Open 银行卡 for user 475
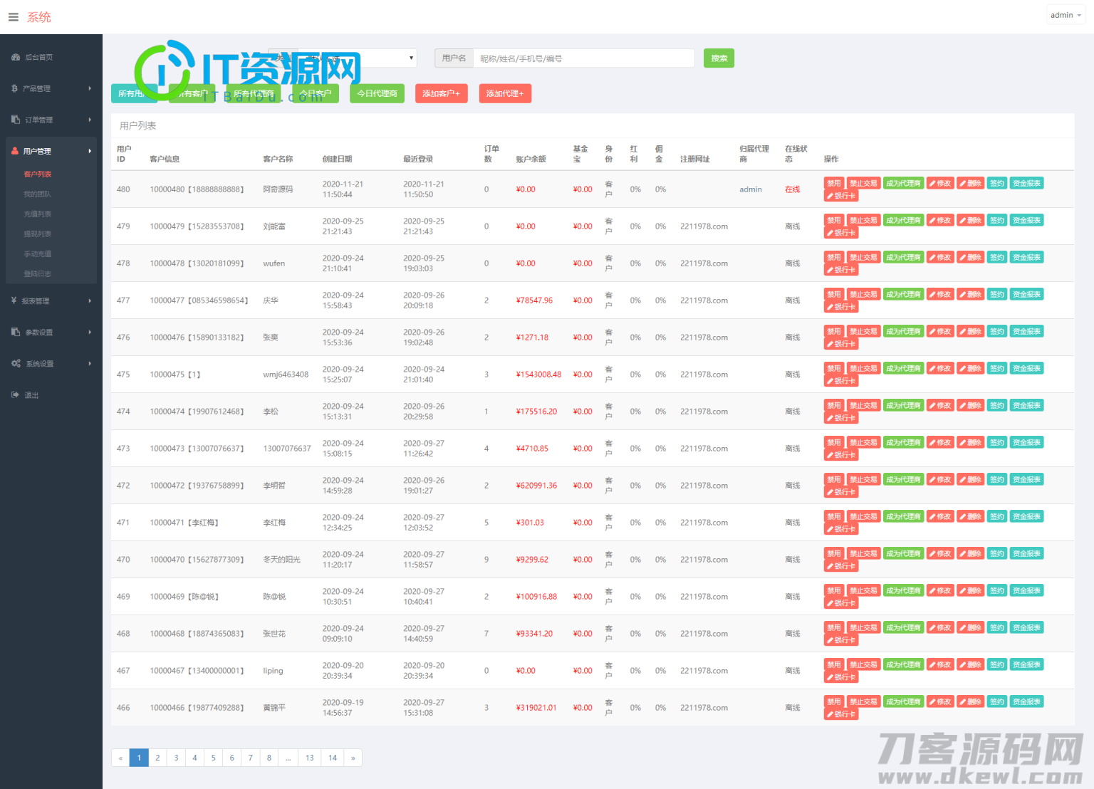 pyautogui.click(x=841, y=381)
